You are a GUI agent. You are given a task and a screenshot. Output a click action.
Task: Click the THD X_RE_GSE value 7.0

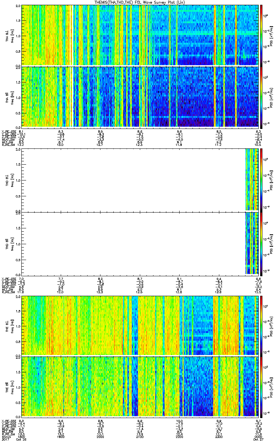click(x=21, y=278)
